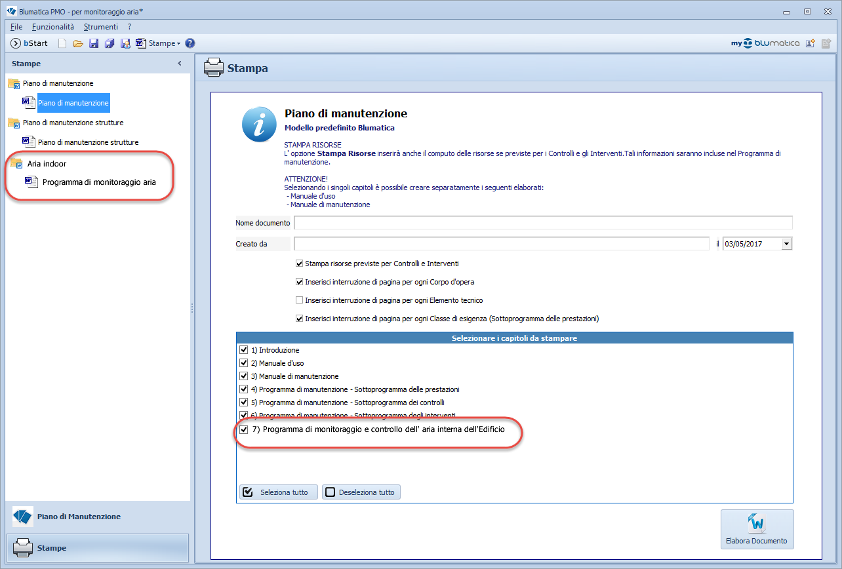Click in the Nome documento field
This screenshot has width=842, height=569.
click(x=543, y=223)
